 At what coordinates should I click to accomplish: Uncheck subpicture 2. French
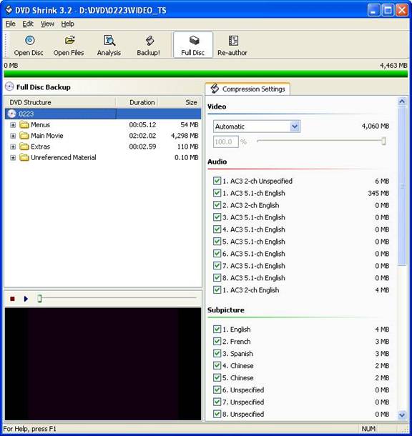pyautogui.click(x=217, y=341)
